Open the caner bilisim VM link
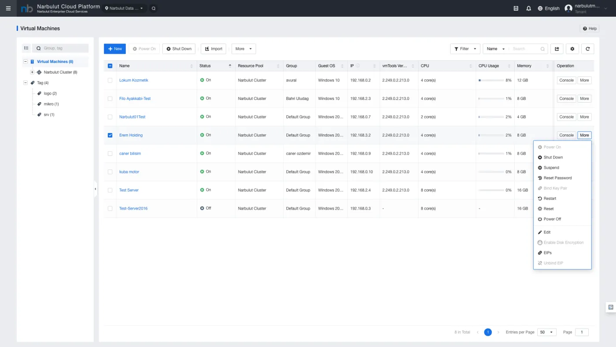 [x=130, y=154]
